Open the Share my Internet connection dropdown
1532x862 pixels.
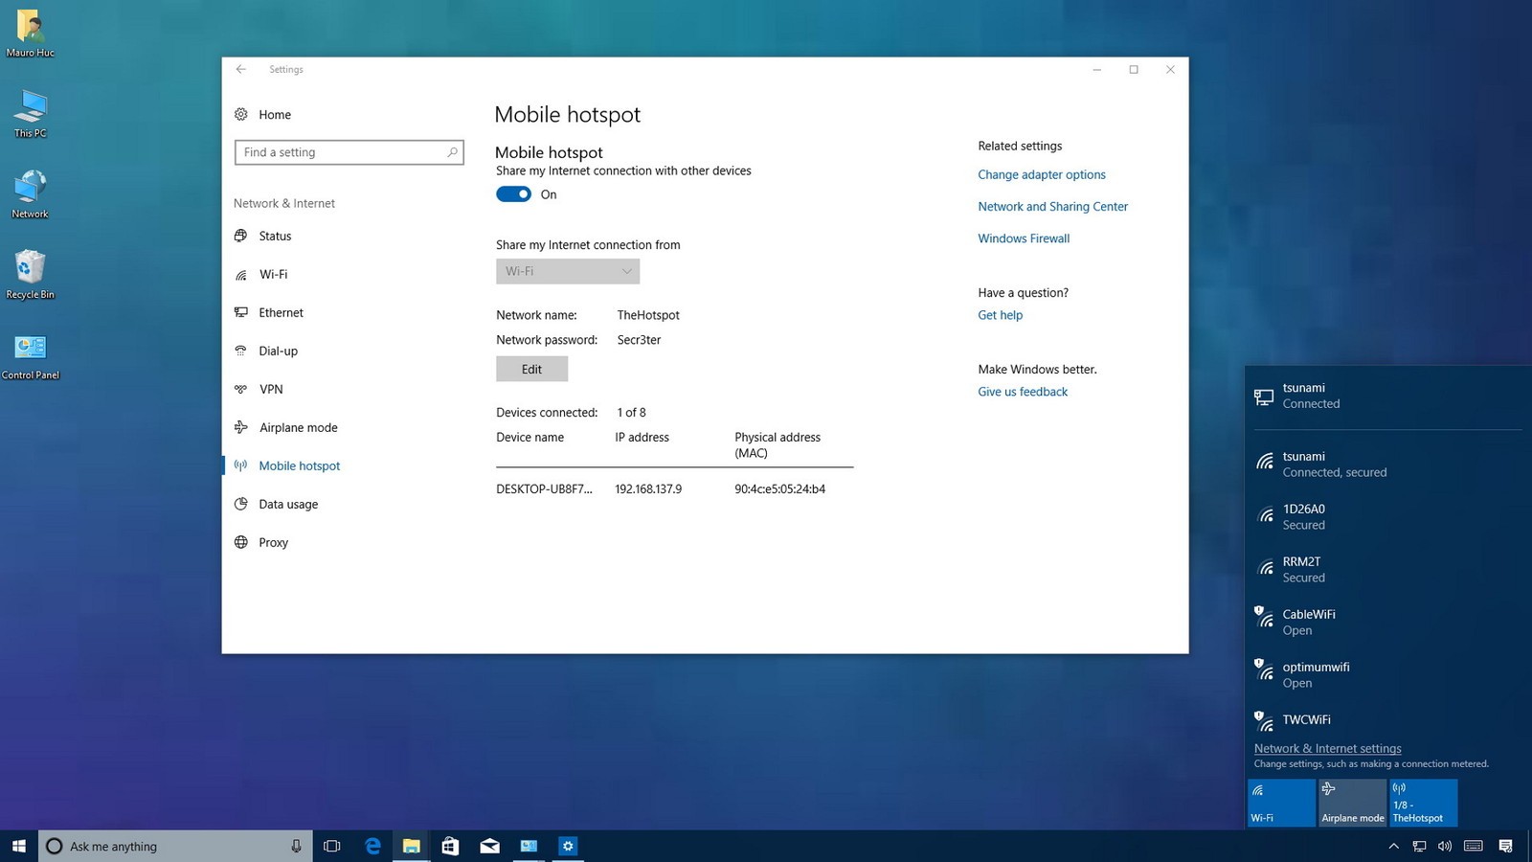(x=567, y=271)
